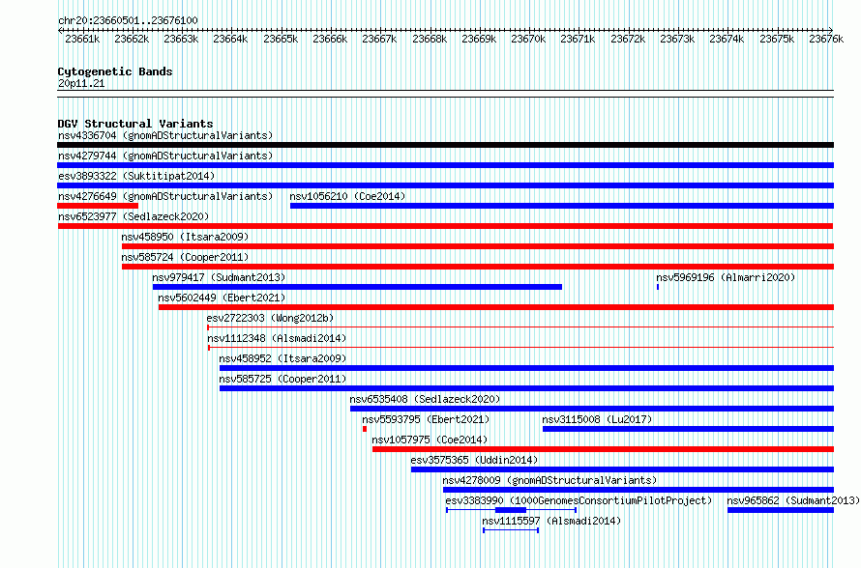Click the nsv4279744 gnomAD variant label
This screenshot has width=861, height=568.
(x=165, y=156)
